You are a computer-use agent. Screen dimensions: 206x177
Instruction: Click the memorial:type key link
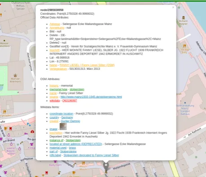coord(58,89)
